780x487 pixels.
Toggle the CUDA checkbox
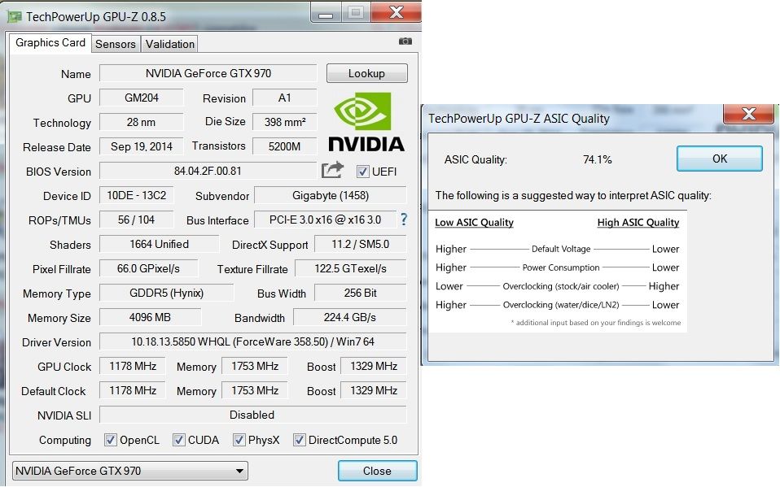point(178,440)
